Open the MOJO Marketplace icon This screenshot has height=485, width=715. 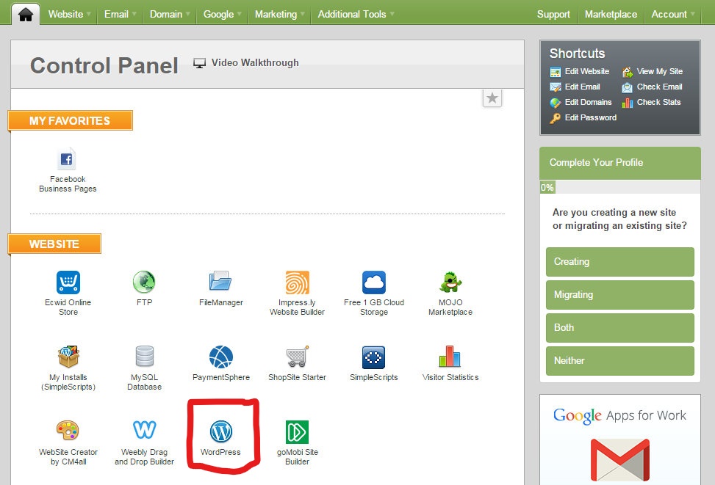pyautogui.click(x=450, y=282)
